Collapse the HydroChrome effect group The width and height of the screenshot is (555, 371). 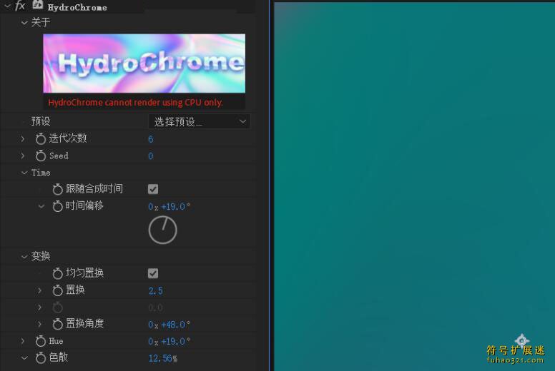(x=7, y=6)
